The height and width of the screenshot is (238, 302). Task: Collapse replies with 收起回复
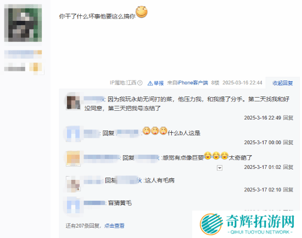click(283, 83)
